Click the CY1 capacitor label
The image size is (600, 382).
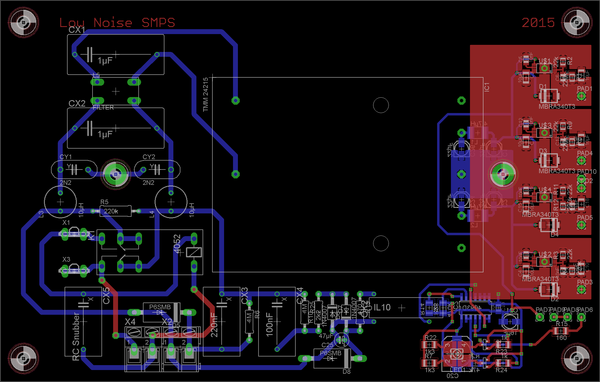click(x=65, y=157)
